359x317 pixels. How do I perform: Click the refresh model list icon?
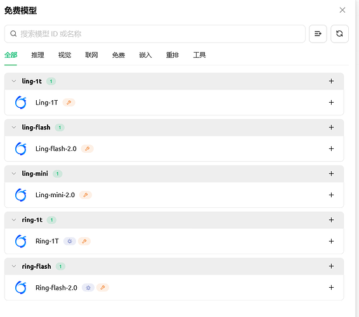coord(339,34)
